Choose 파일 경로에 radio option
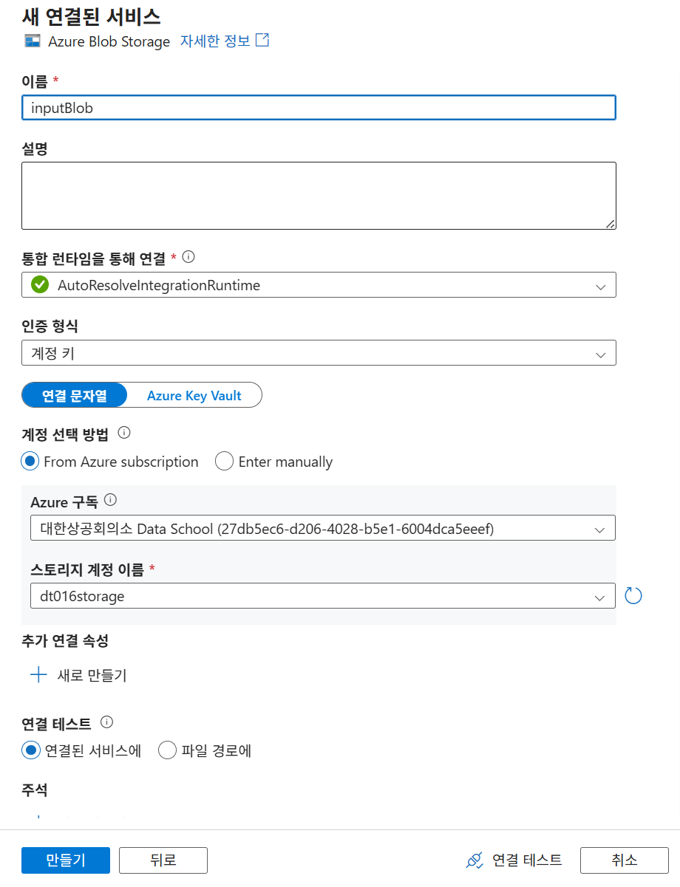Image resolution: width=680 pixels, height=887 pixels. (x=168, y=750)
